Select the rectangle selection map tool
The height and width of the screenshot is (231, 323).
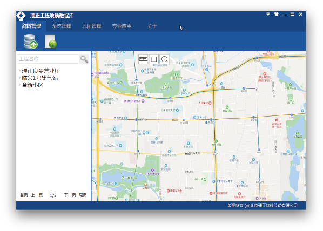click(154, 59)
